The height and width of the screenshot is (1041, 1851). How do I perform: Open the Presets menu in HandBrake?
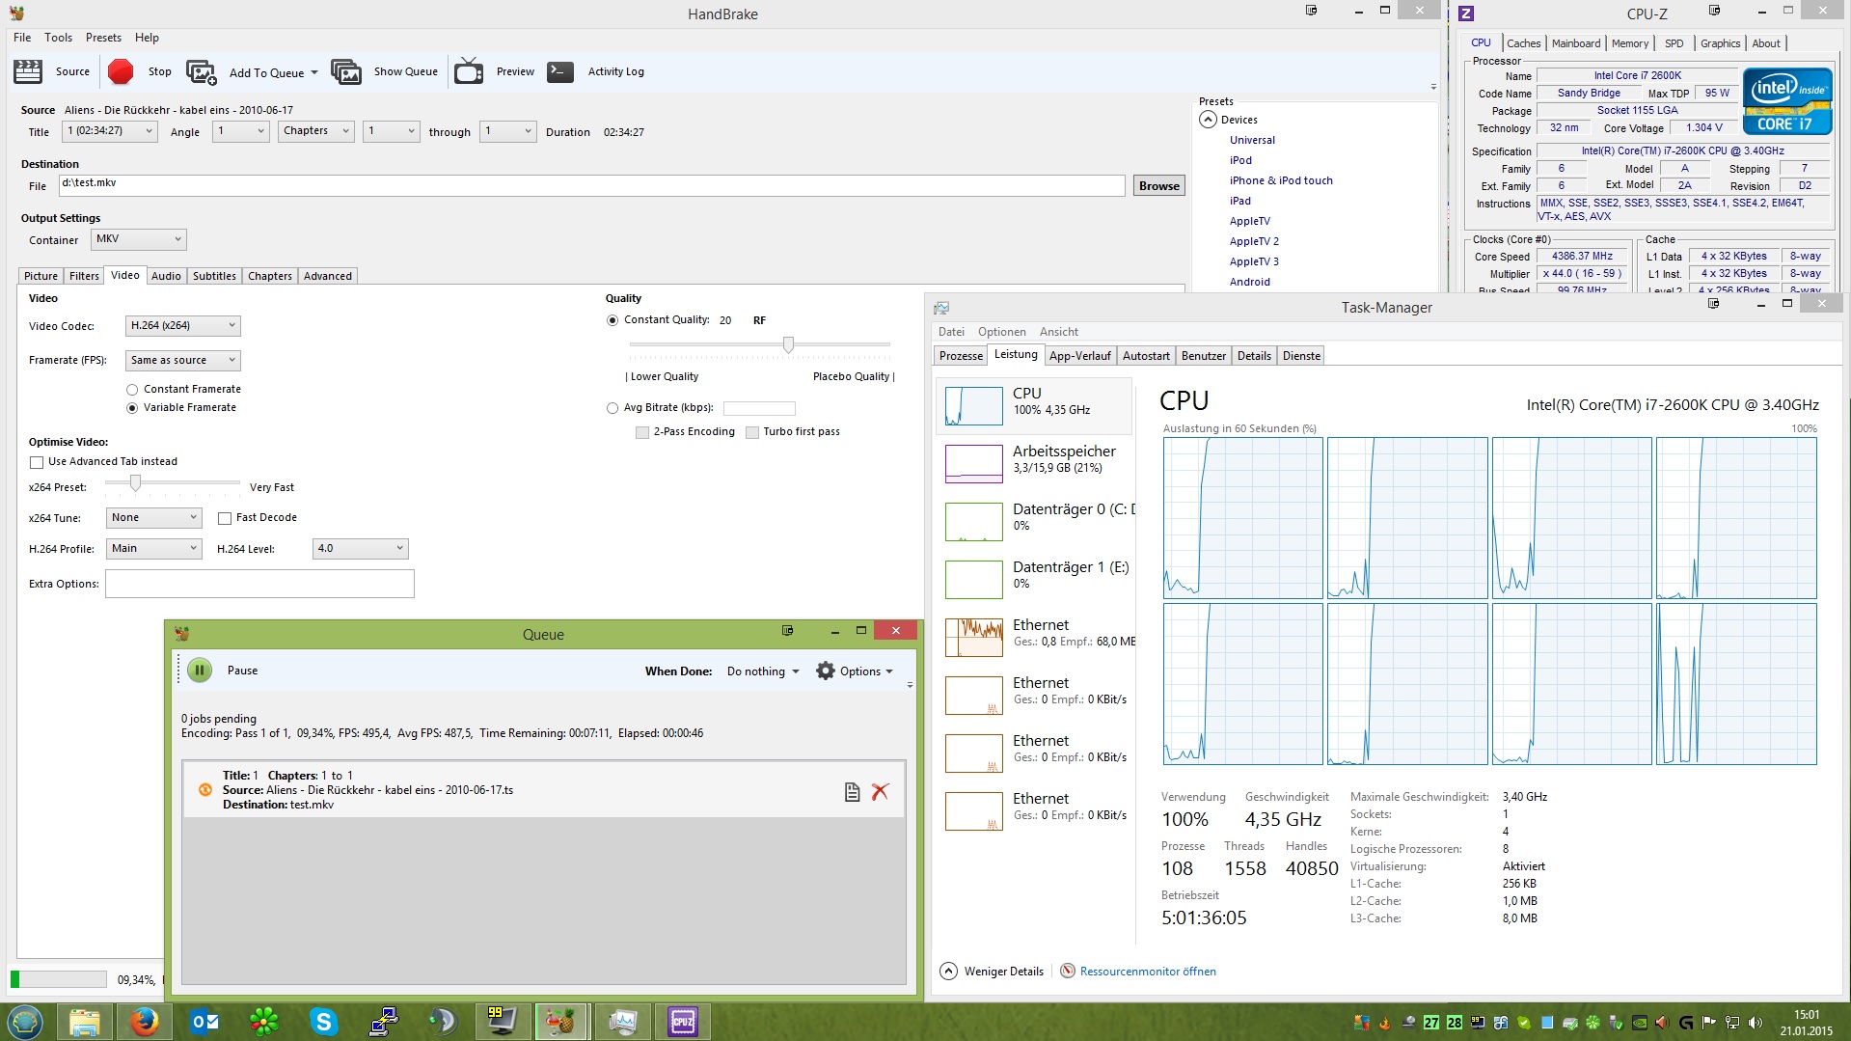pyautogui.click(x=103, y=38)
